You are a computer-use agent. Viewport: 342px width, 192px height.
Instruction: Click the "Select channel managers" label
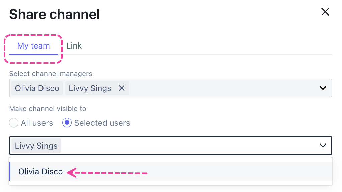[x=51, y=73]
